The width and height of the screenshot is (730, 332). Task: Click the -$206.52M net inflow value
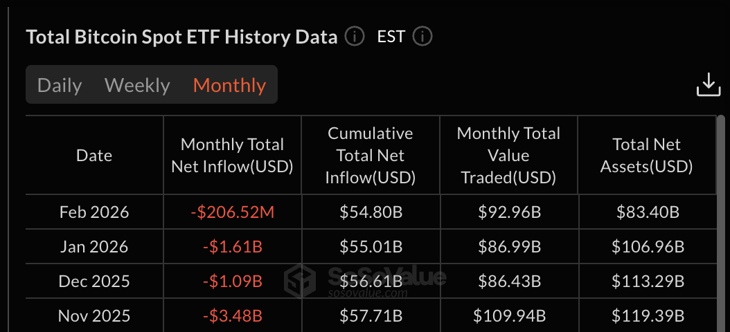pos(232,212)
